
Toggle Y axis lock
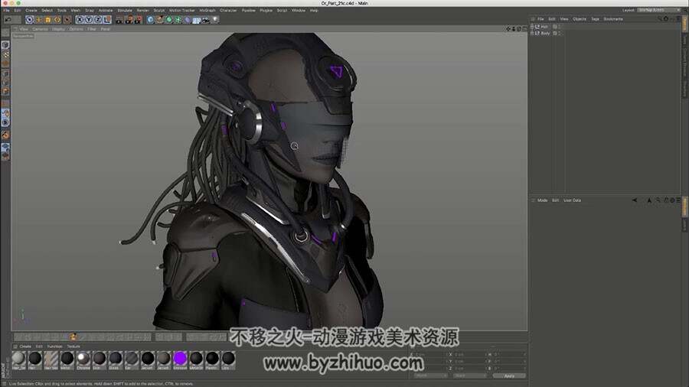click(89, 20)
